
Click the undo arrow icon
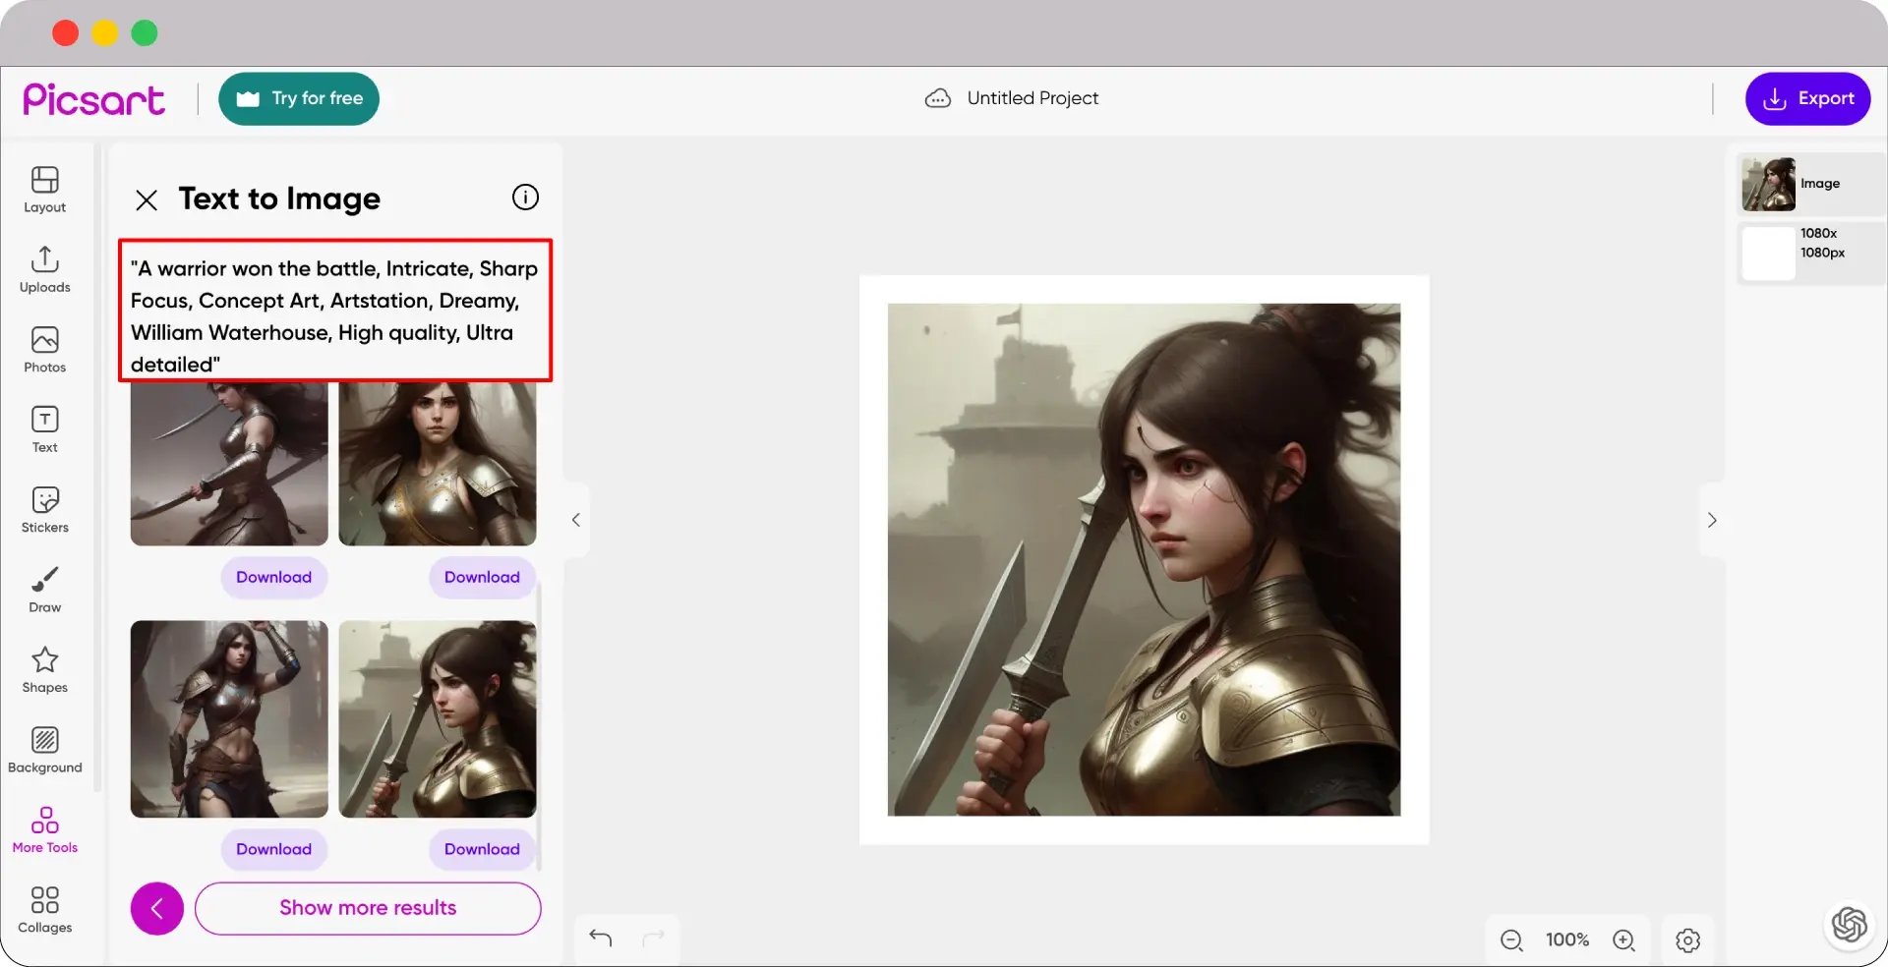pyautogui.click(x=600, y=939)
